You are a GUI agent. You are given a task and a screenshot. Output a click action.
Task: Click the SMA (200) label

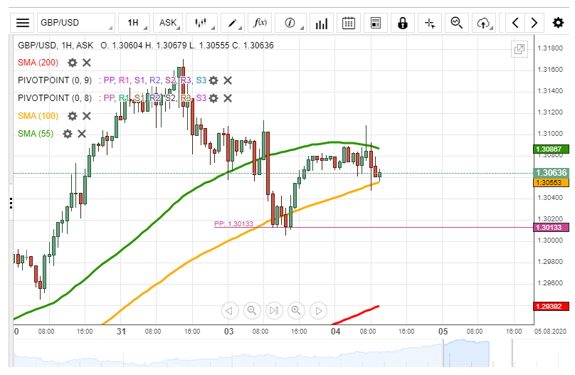pyautogui.click(x=38, y=63)
